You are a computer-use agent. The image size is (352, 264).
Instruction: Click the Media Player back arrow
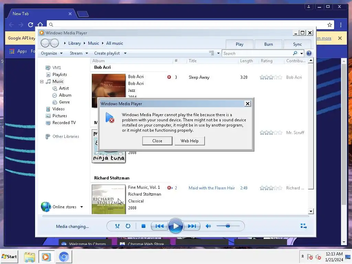tap(45, 43)
